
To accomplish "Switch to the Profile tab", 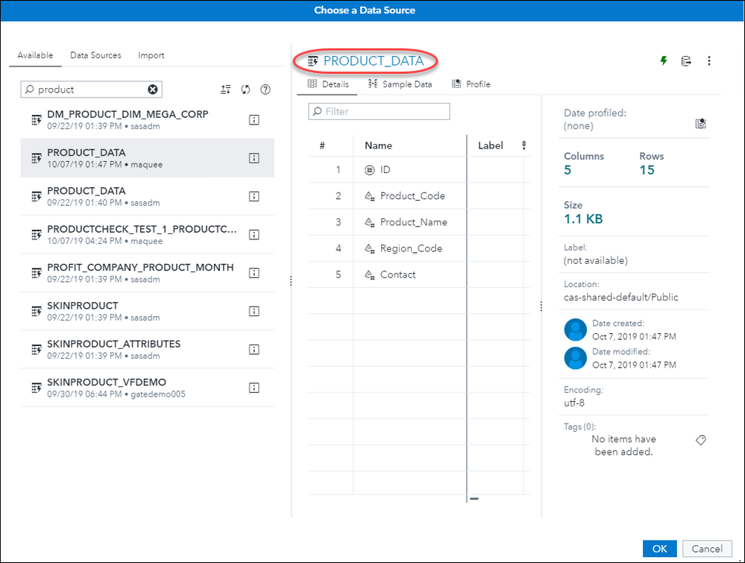I will pyautogui.click(x=471, y=84).
